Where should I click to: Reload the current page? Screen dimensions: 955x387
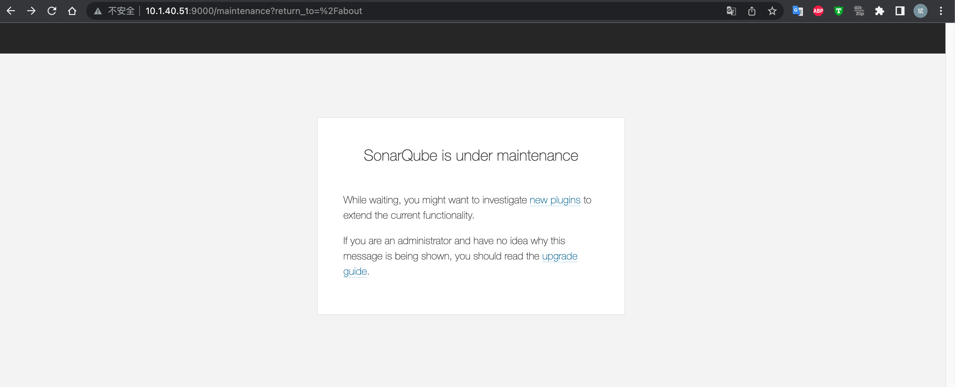point(52,11)
